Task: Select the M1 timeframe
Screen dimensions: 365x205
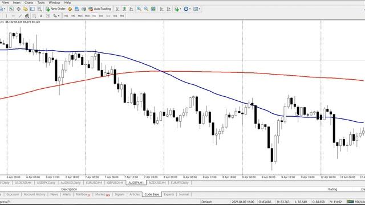Action: [66, 16]
